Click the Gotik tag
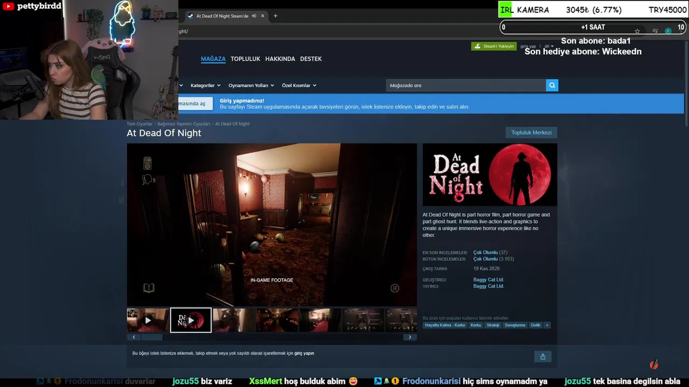The image size is (689, 387). (x=535, y=325)
